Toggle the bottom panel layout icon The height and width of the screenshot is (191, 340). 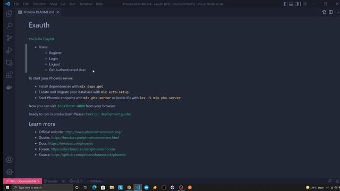(x=291, y=4)
